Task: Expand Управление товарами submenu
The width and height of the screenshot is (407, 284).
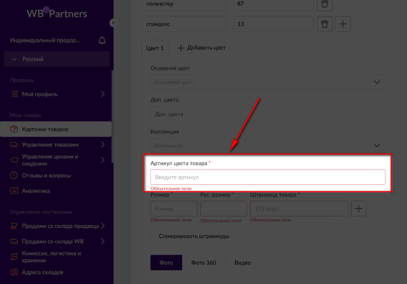Action: tap(103, 145)
